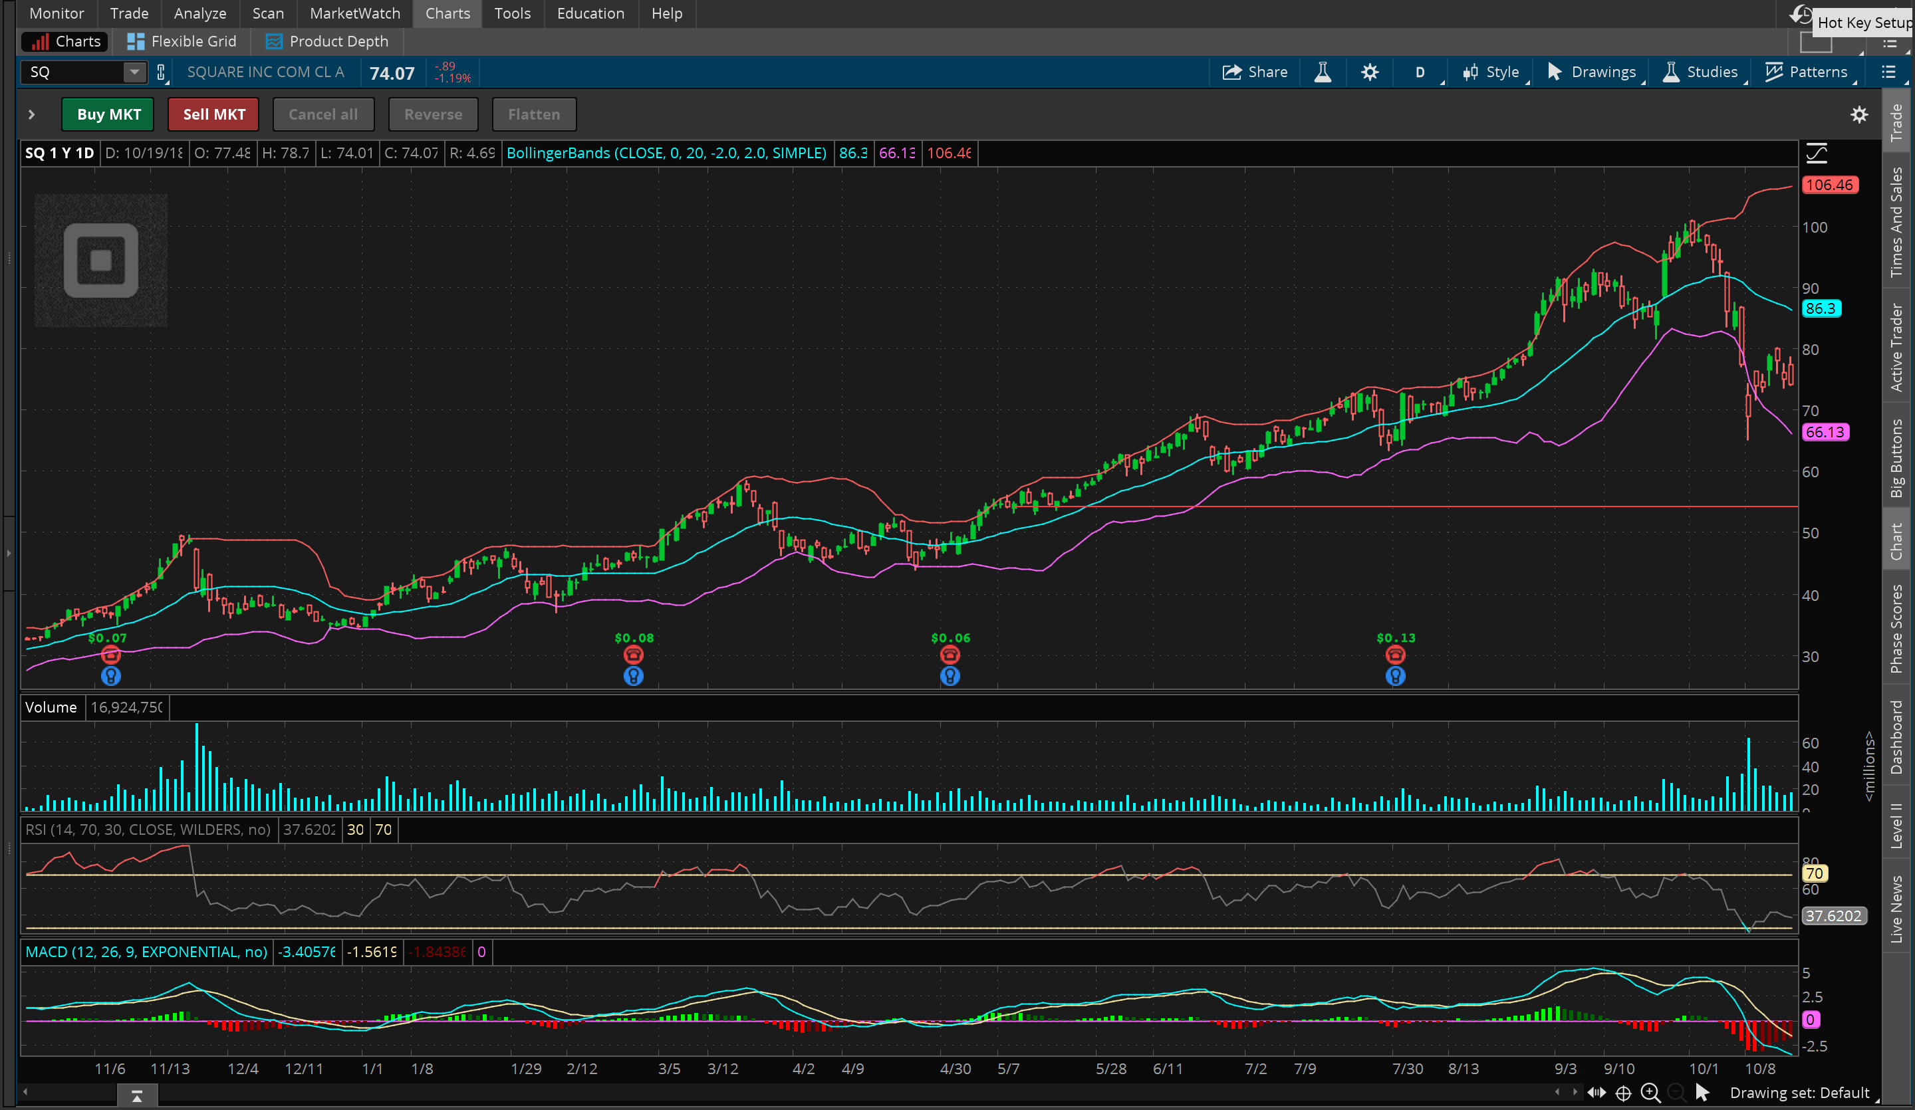
Task: Open the order entry settings gear
Action: [1858, 115]
